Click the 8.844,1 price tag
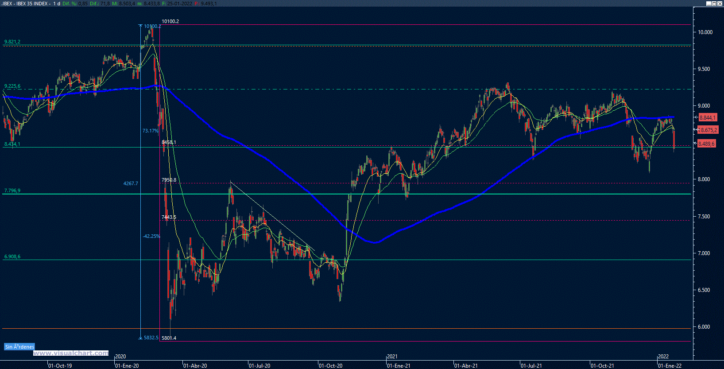 (707, 118)
